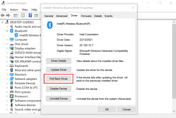176x118 pixels.
Task: Expand the Display adapters node
Action: (x=7, y=48)
